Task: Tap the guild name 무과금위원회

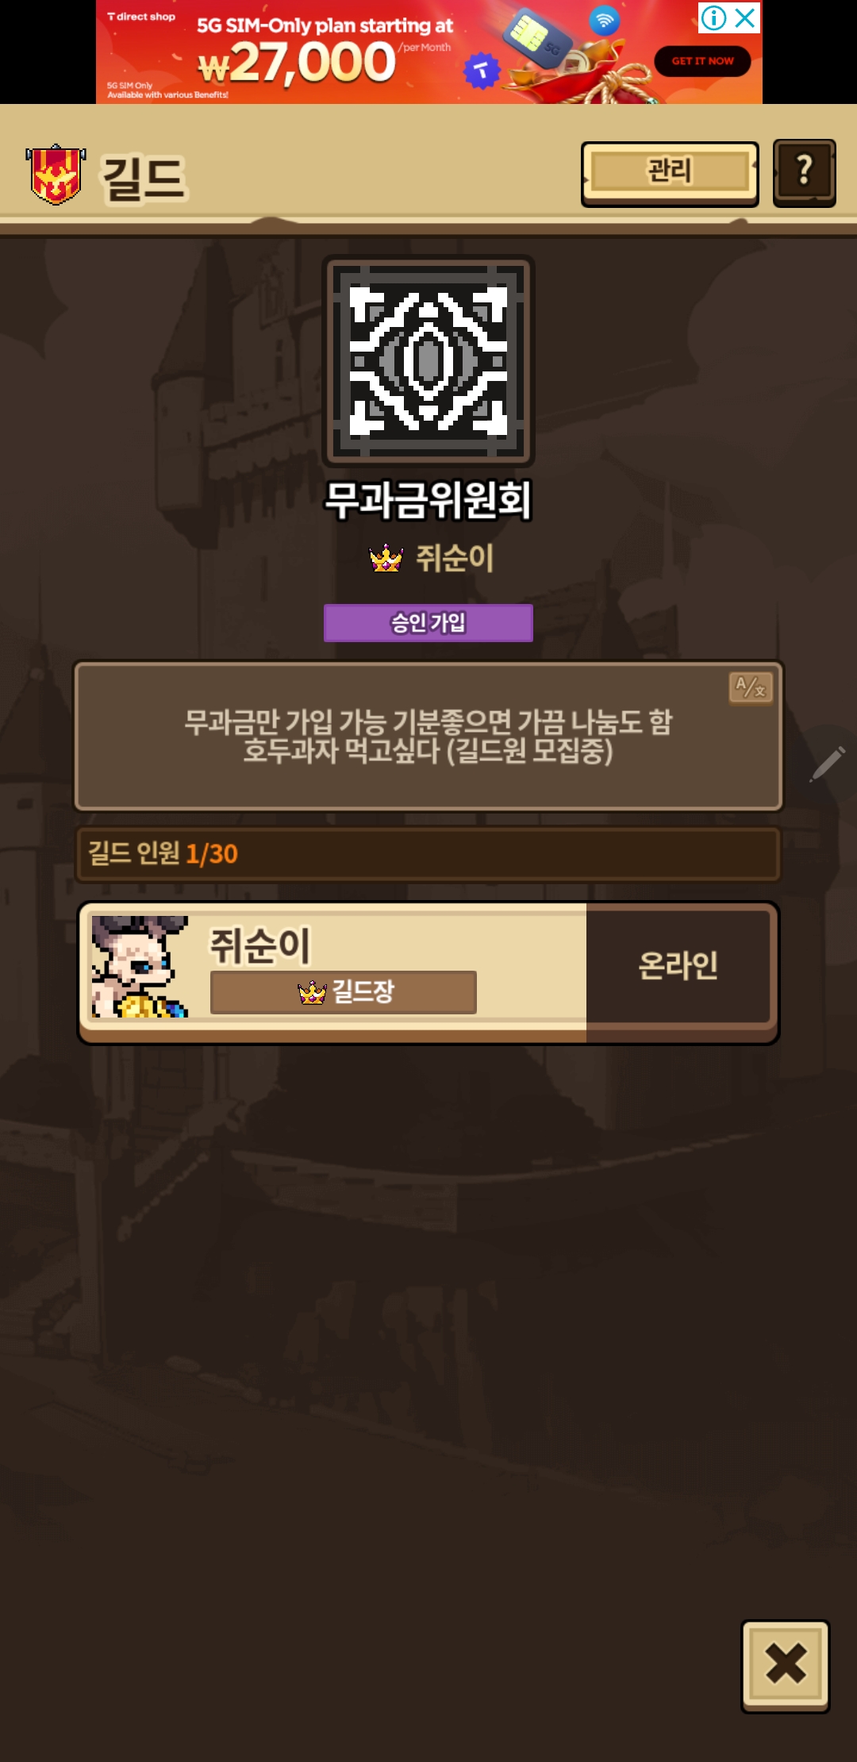Action: 428,501
